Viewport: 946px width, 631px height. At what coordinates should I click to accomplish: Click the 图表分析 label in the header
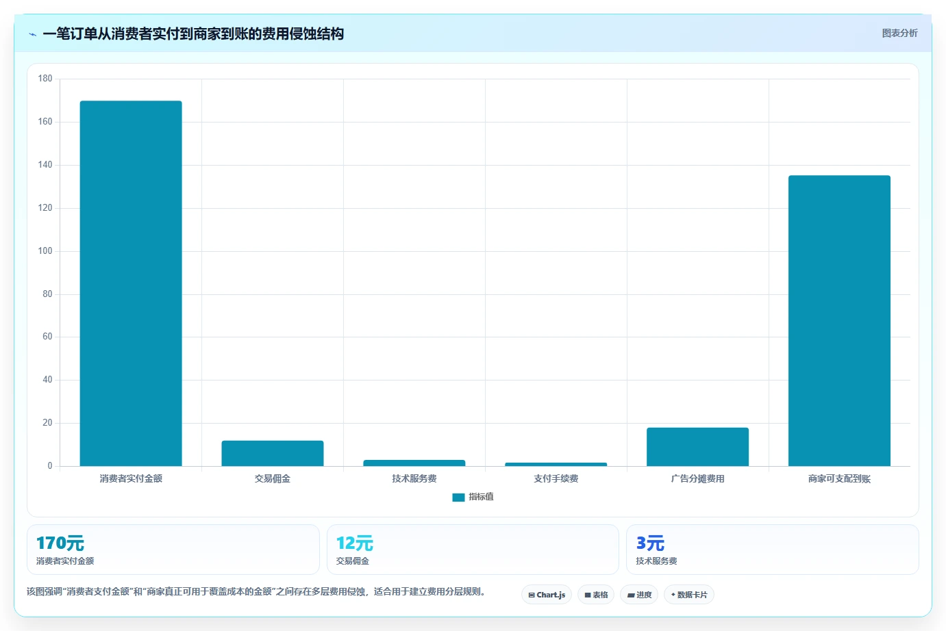click(899, 33)
